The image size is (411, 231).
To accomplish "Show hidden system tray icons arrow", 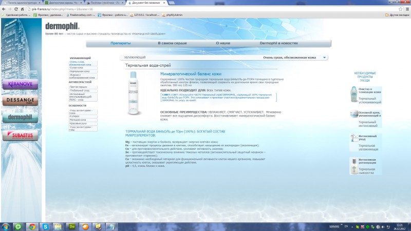I will pos(352,227).
